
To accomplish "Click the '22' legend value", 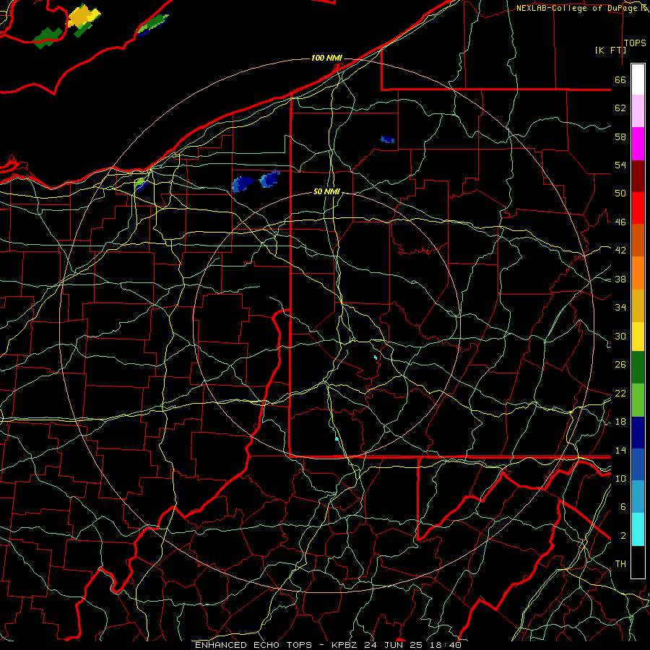I will [x=620, y=394].
